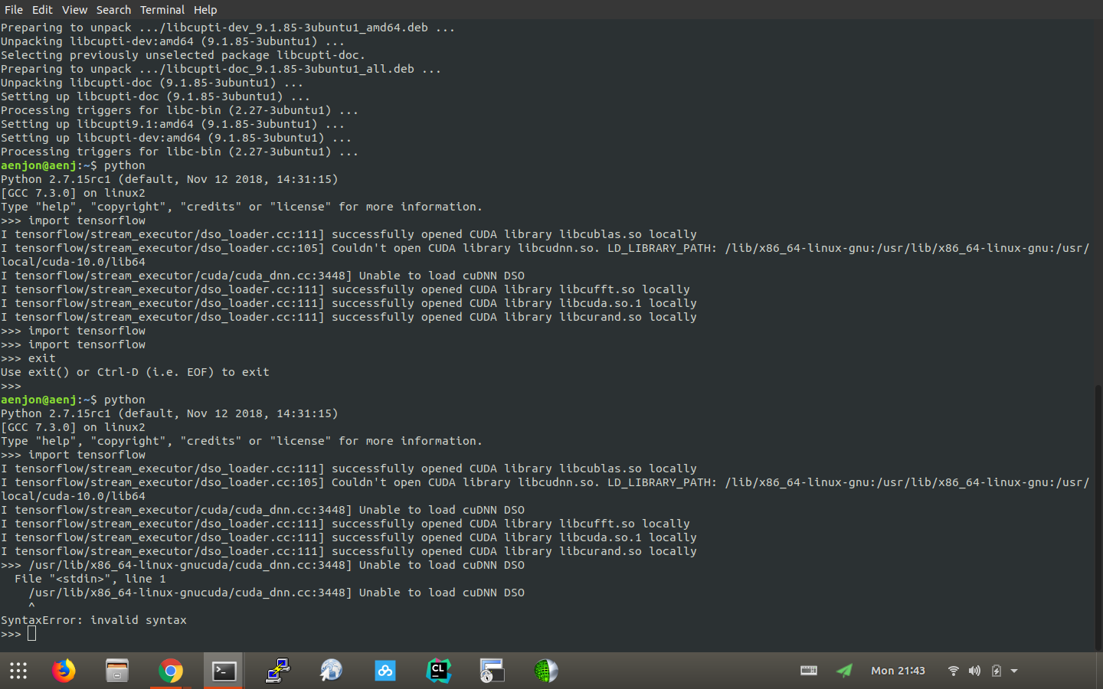1103x689 pixels.
Task: Click the keyboard indicator in tray
Action: 809,671
